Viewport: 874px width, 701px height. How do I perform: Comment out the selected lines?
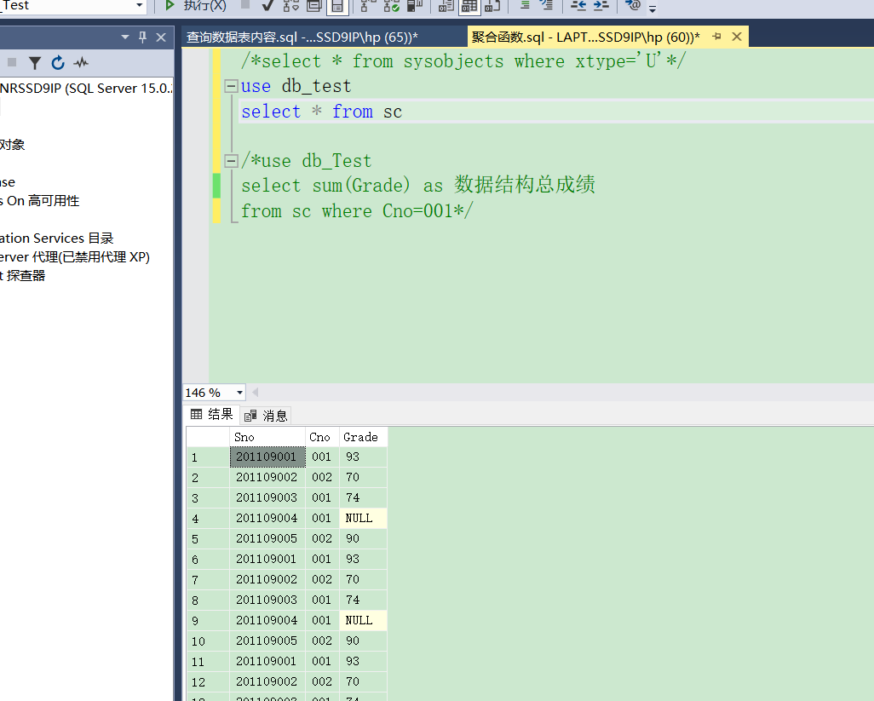coord(525,6)
